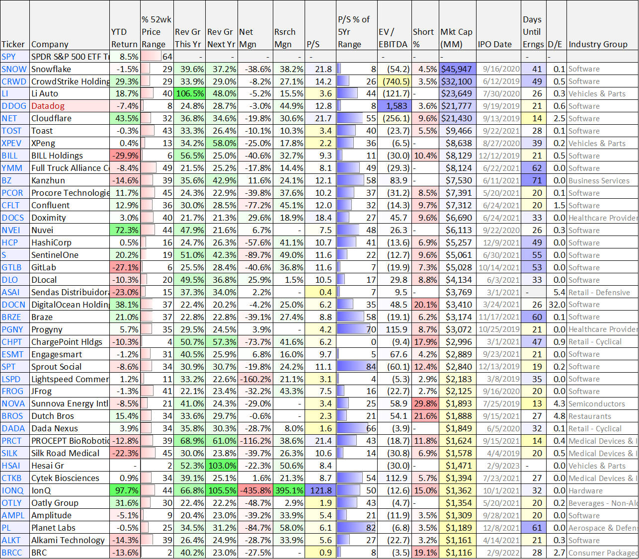
Task: Click PROCEPT BioRobotics revenue growth 68.9%
Action: click(189, 441)
